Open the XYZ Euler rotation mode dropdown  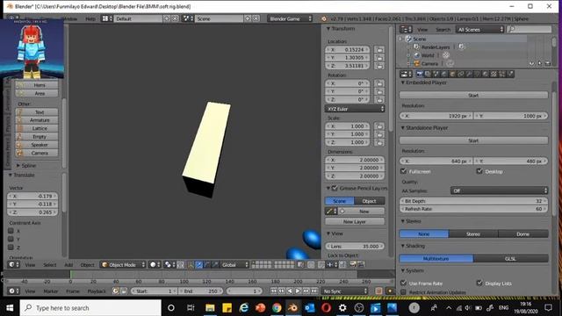point(355,109)
